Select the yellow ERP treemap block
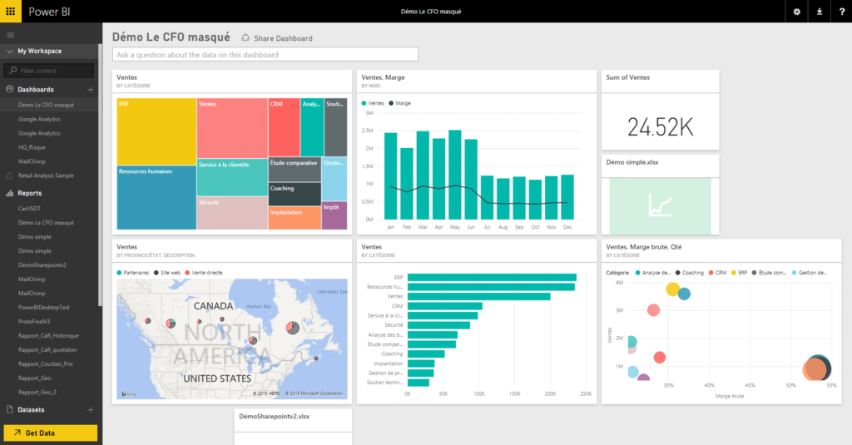 coord(156,131)
